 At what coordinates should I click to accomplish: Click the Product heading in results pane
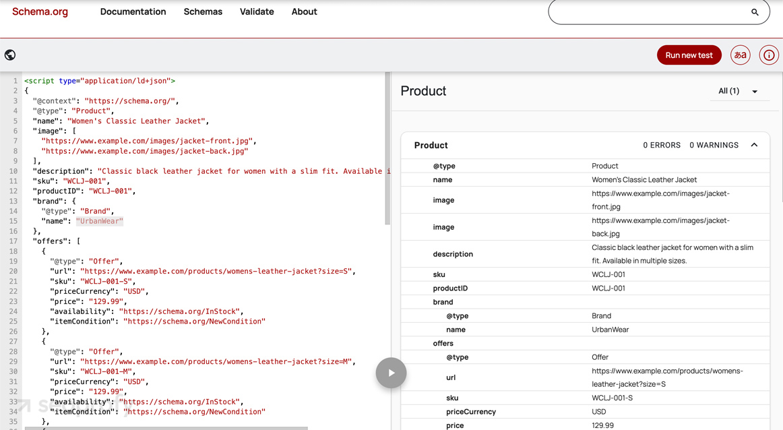(423, 91)
